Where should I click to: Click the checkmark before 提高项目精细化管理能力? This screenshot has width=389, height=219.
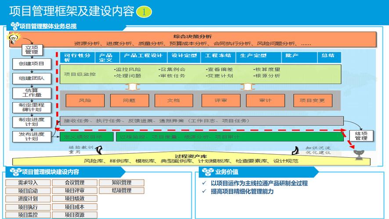pos(204,191)
